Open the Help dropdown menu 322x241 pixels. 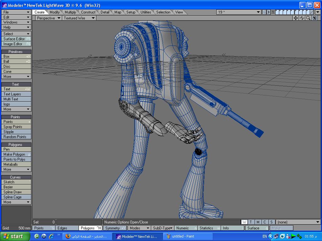pyautogui.click(x=16, y=27)
